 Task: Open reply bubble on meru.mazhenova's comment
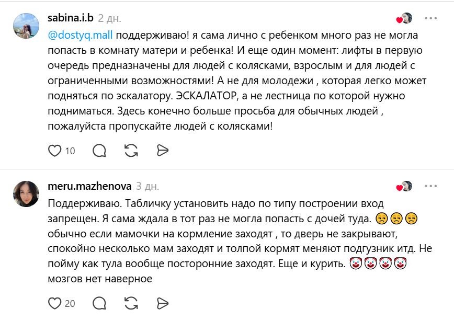[99, 303]
